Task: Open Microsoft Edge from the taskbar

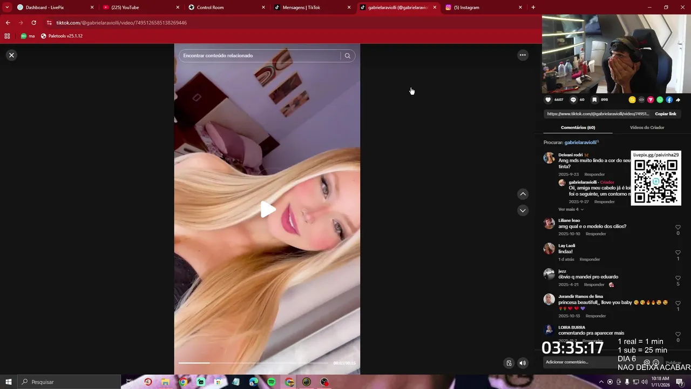Action: [x=254, y=382]
